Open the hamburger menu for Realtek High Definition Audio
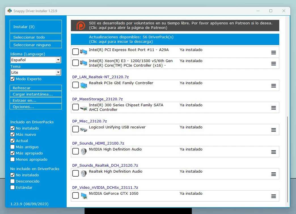 coord(273,173)
